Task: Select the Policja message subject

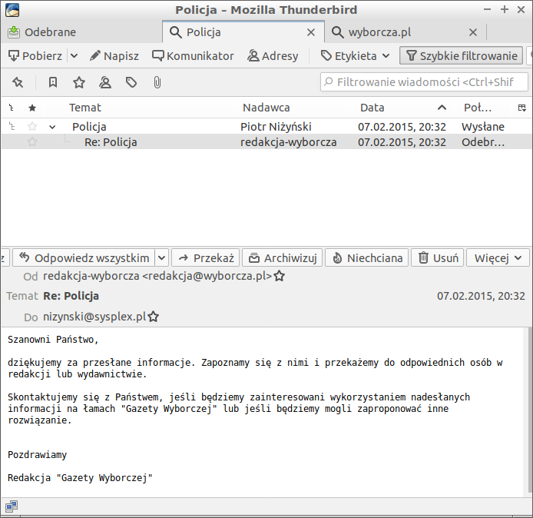Action: [x=89, y=127]
